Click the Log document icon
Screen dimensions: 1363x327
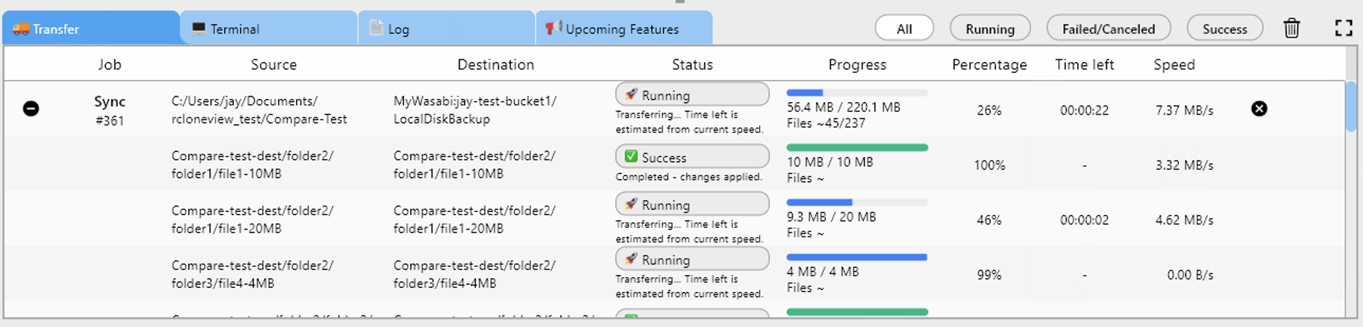[x=376, y=28]
